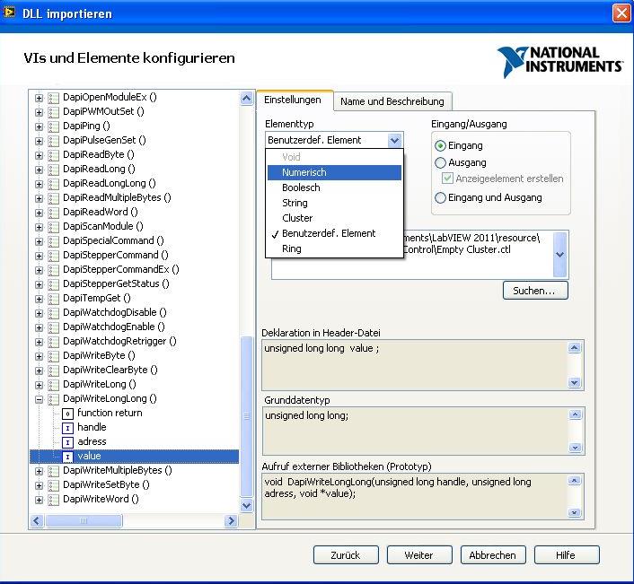The image size is (634, 584).
Task: Click the DapiTempGet () function icon
Action: tap(54, 298)
